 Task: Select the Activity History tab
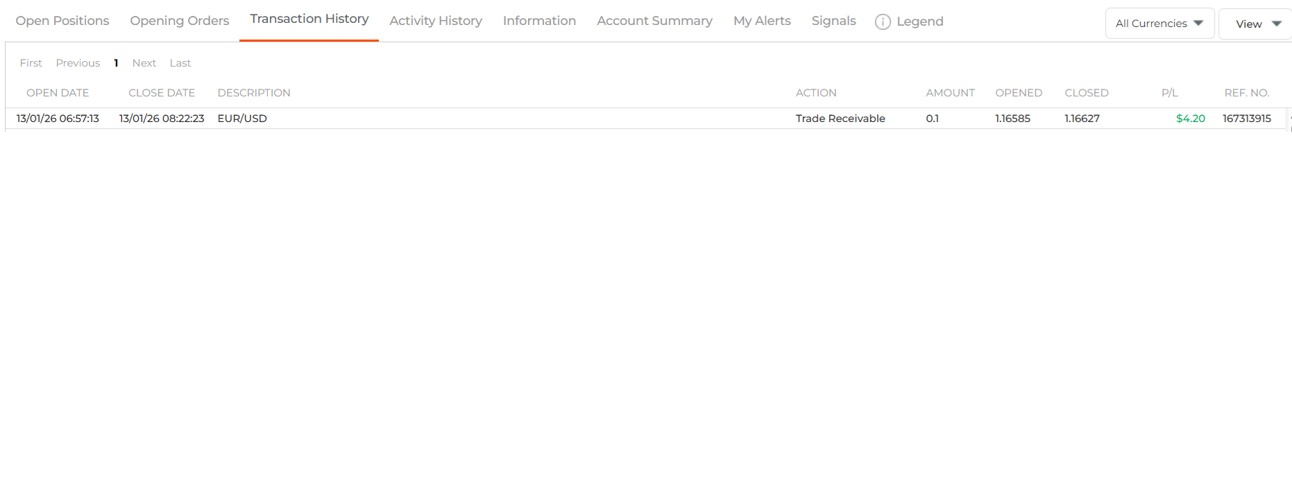[435, 21]
